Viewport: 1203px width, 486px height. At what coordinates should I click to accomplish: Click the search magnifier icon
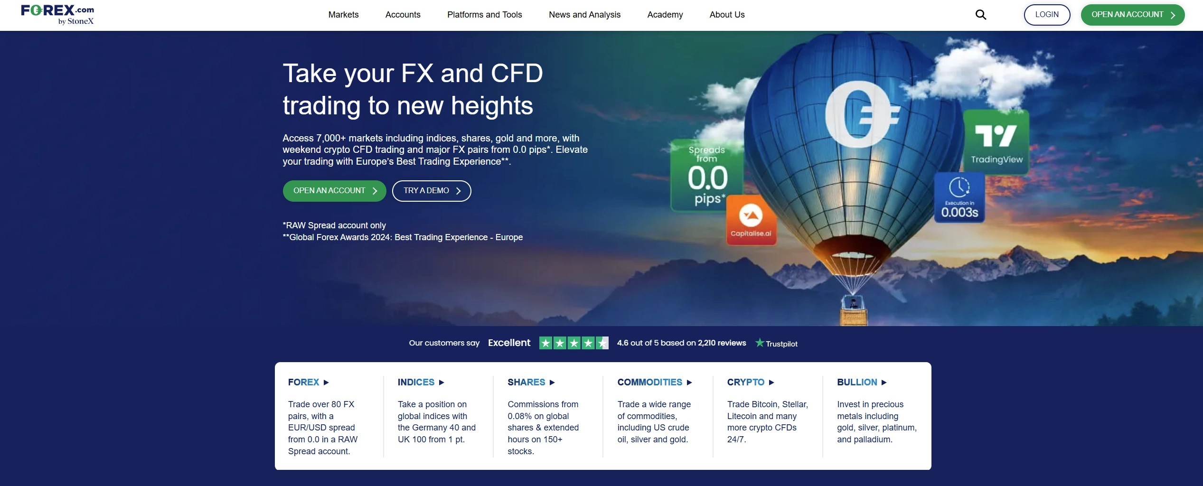[x=980, y=15]
